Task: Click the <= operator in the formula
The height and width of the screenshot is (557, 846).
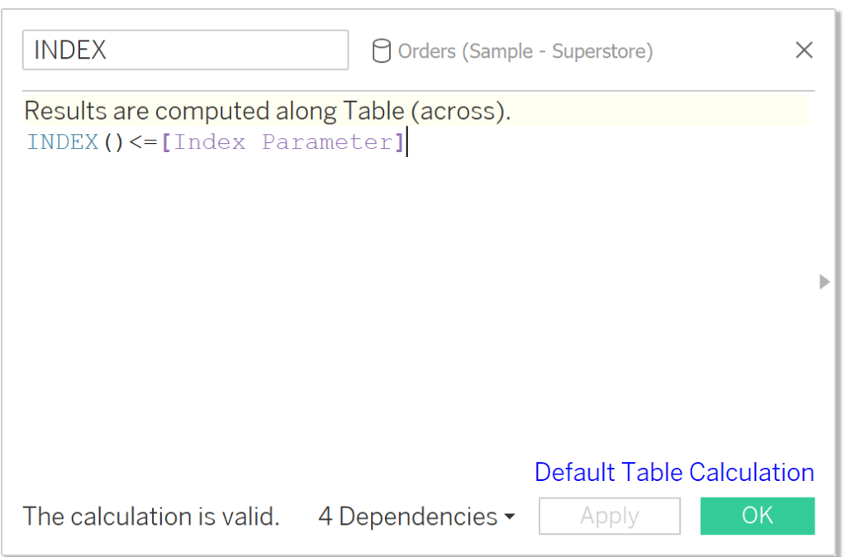Action: pos(143,142)
